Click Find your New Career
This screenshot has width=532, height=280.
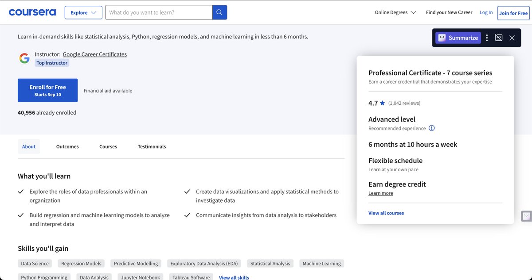click(x=449, y=12)
